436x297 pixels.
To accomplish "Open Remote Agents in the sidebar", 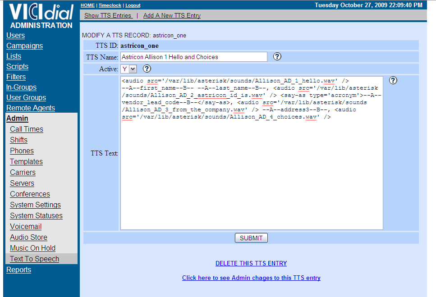I will [31, 108].
